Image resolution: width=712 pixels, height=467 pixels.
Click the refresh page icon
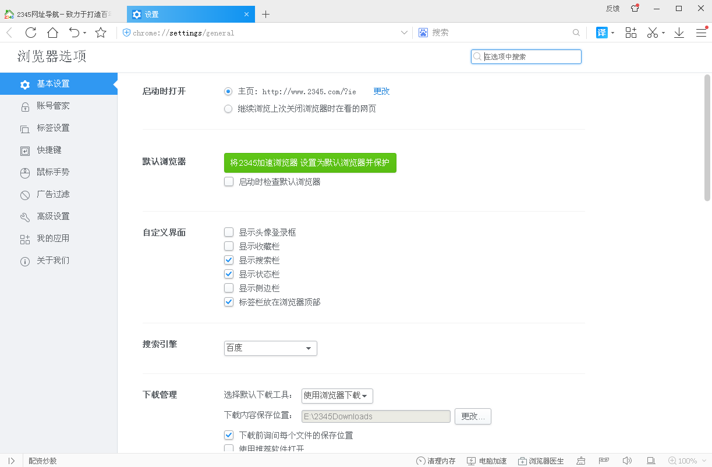[30, 33]
